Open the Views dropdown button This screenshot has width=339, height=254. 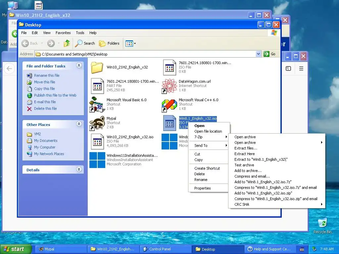(x=130, y=43)
